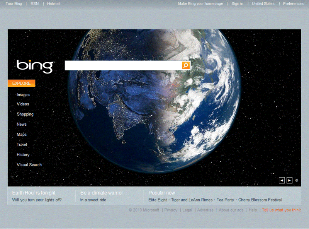The image size is (309, 229).
Task: Open Tea Party popular search
Action: [x=225, y=200]
